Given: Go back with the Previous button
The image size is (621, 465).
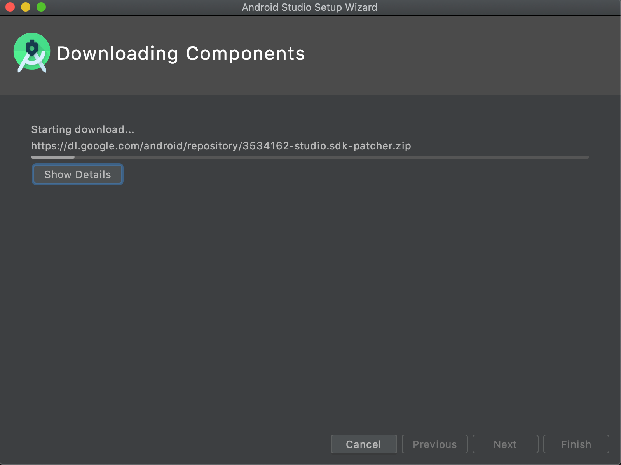Looking at the screenshot, I should 434,444.
